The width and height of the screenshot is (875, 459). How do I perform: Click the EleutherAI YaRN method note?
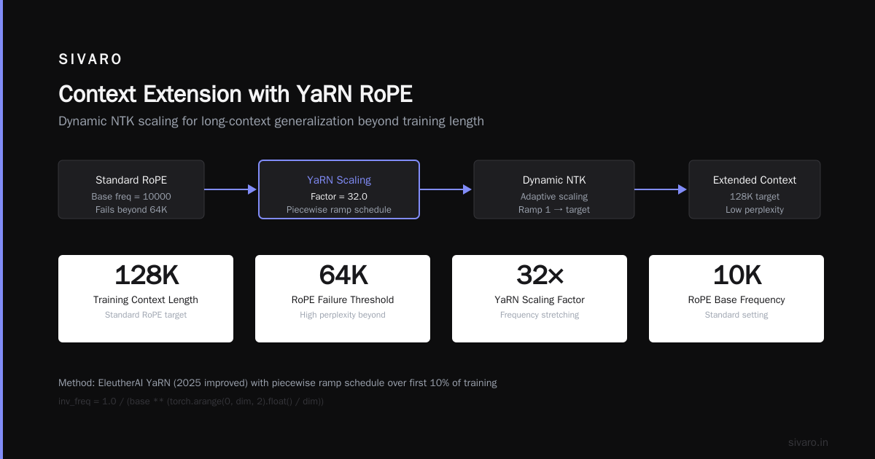(x=278, y=382)
